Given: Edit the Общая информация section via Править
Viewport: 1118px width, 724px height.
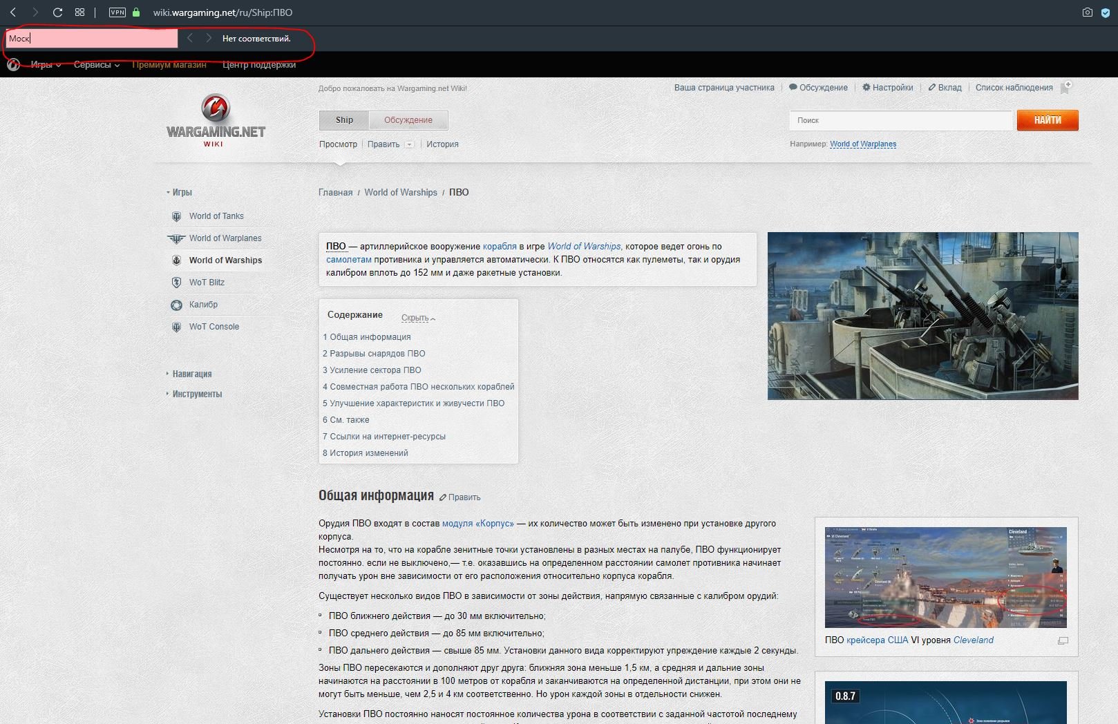Looking at the screenshot, I should [460, 497].
